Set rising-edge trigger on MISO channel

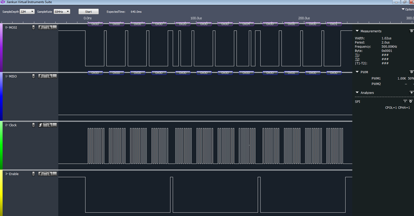[40, 76]
